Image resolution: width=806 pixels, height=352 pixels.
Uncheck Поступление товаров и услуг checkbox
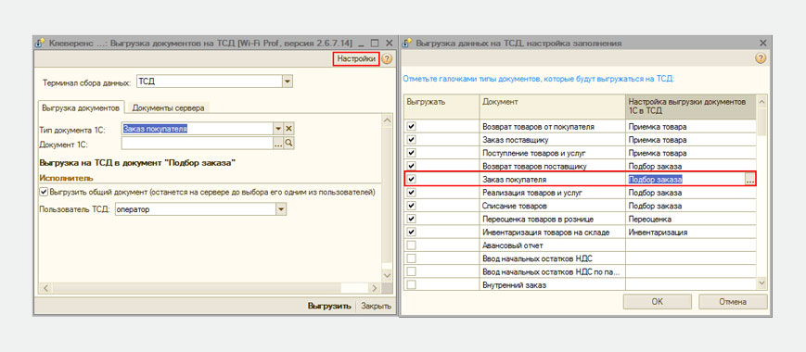412,153
